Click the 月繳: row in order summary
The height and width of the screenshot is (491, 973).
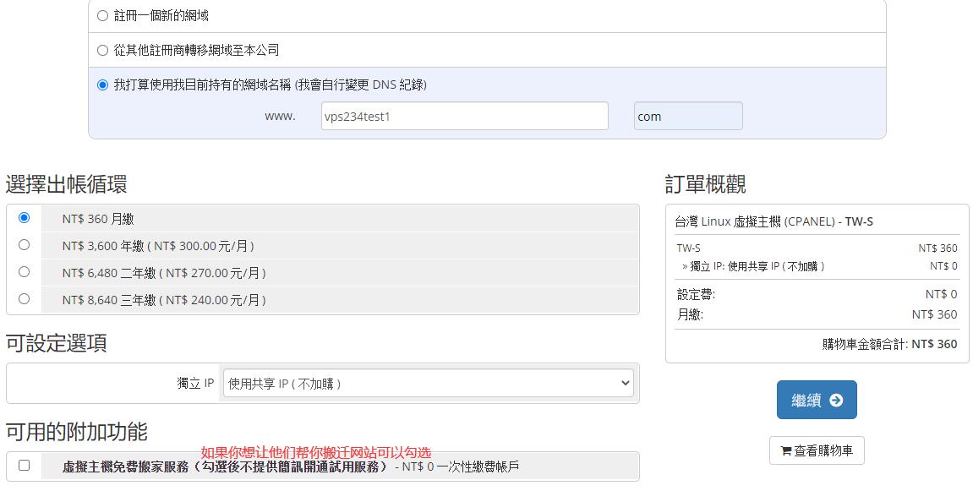pos(817,314)
